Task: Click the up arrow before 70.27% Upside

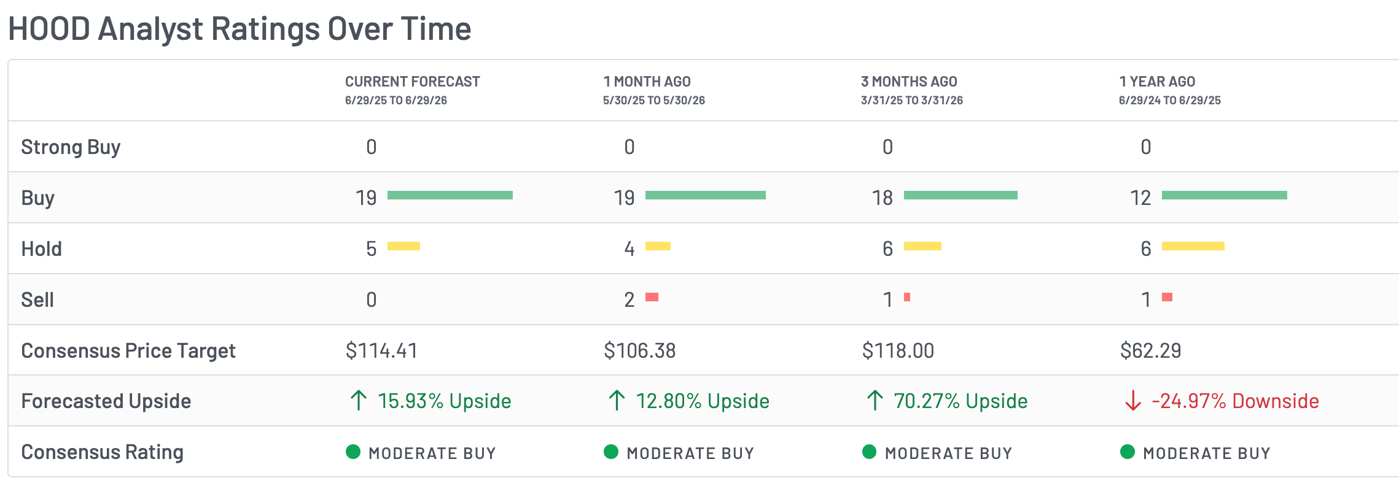Action: click(x=875, y=401)
